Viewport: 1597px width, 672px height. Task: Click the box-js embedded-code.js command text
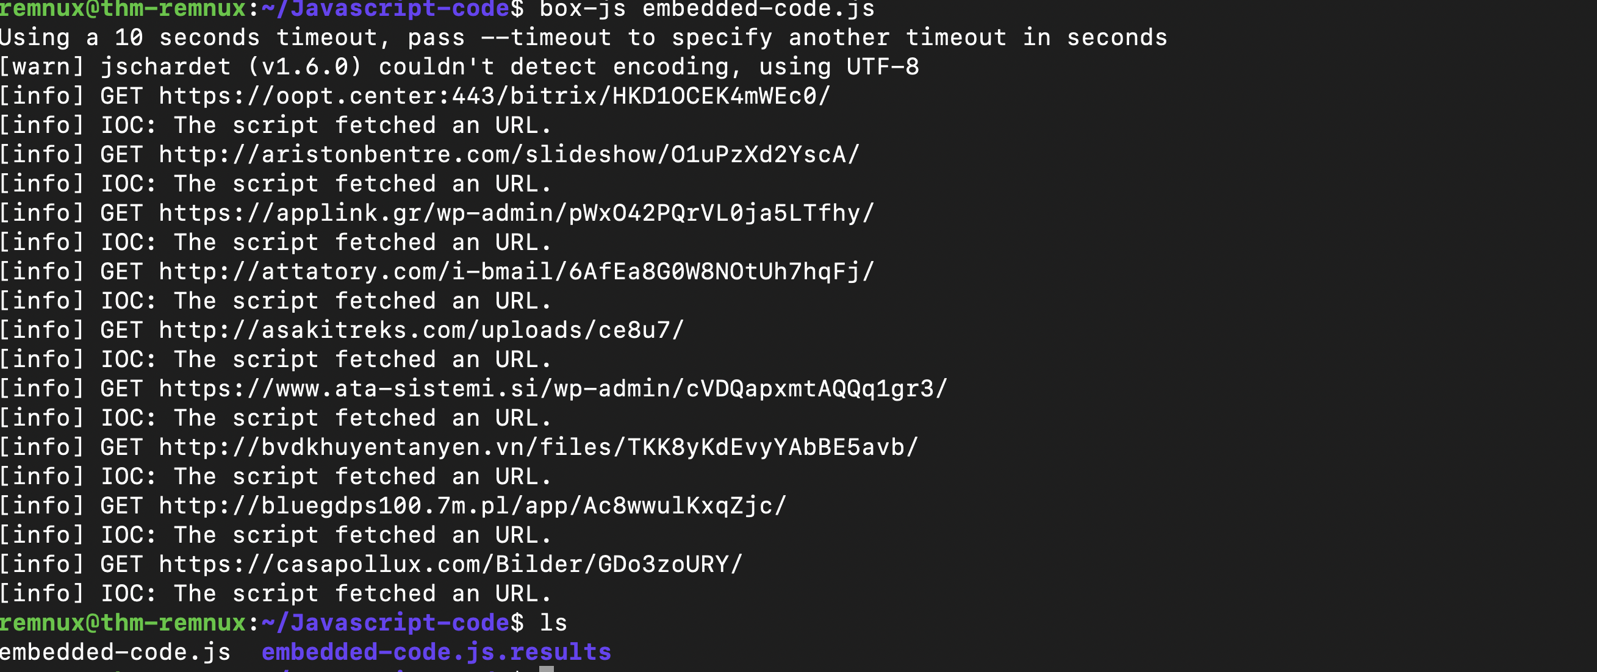[x=707, y=9]
